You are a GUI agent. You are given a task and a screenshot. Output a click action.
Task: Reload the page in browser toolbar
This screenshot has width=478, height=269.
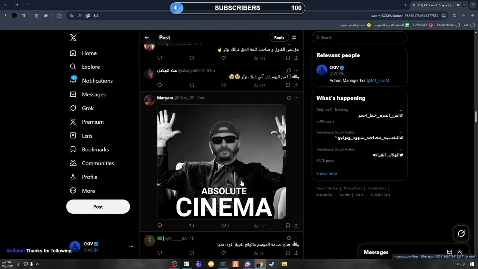point(454,16)
